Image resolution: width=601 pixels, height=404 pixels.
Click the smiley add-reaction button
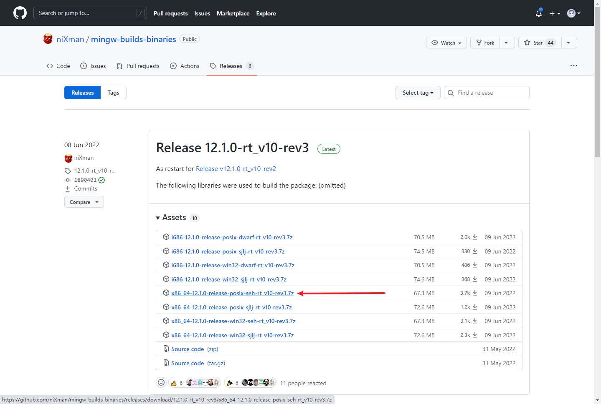point(161,382)
